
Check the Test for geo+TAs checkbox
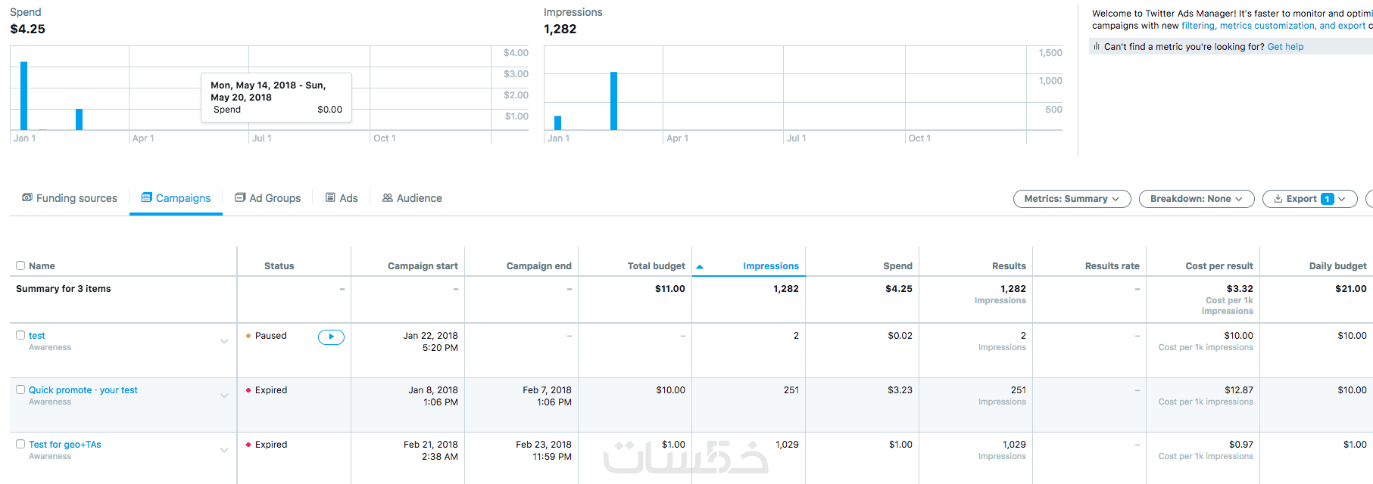point(20,444)
